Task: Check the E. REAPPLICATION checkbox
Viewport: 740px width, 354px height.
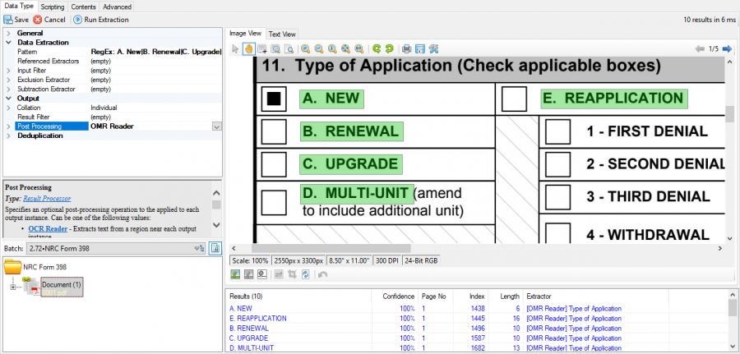Action: click(515, 99)
